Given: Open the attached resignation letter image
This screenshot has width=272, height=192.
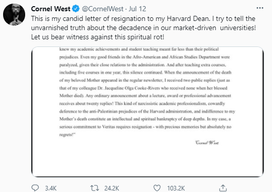Looking at the screenshot, I should tap(147, 112).
